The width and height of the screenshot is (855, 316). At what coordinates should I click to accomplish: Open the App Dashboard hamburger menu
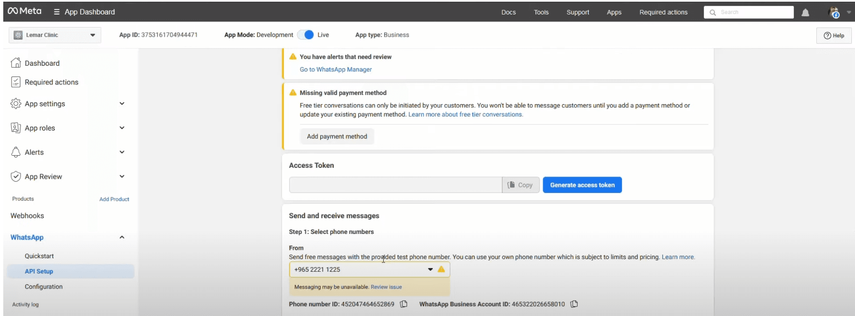click(x=57, y=12)
